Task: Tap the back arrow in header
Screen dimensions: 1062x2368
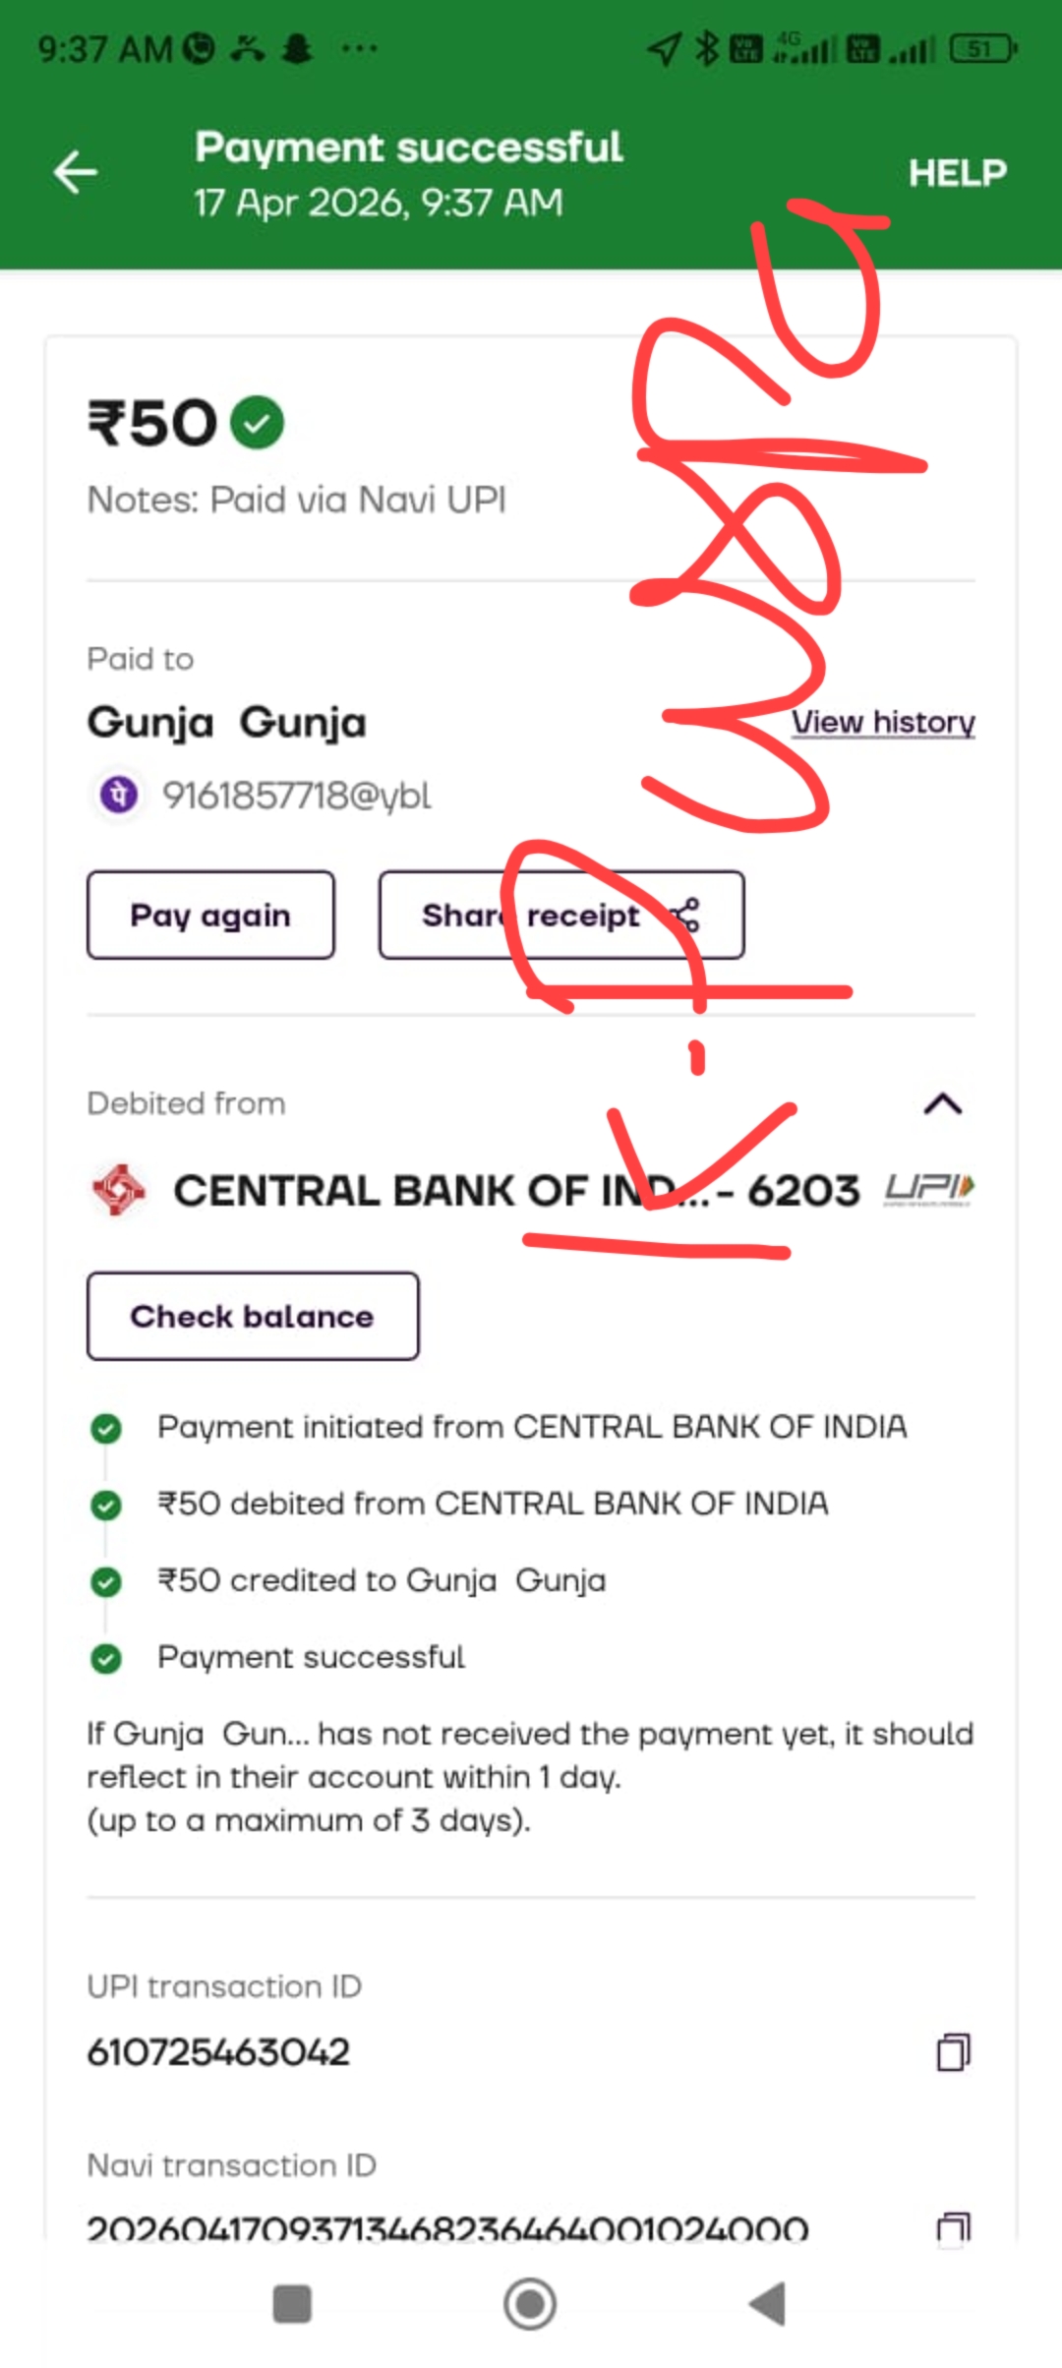Action: click(x=75, y=173)
